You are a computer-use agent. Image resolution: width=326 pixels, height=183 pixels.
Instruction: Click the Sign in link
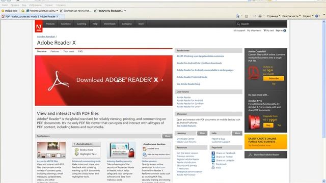point(279,30)
